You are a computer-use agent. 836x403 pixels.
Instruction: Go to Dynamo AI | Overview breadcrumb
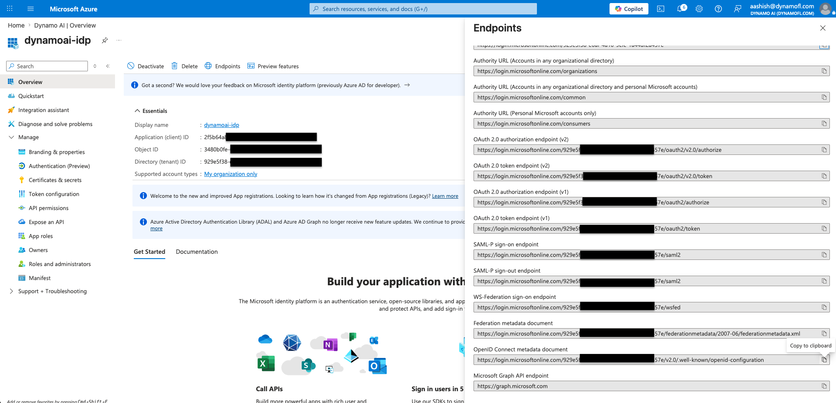tap(65, 25)
